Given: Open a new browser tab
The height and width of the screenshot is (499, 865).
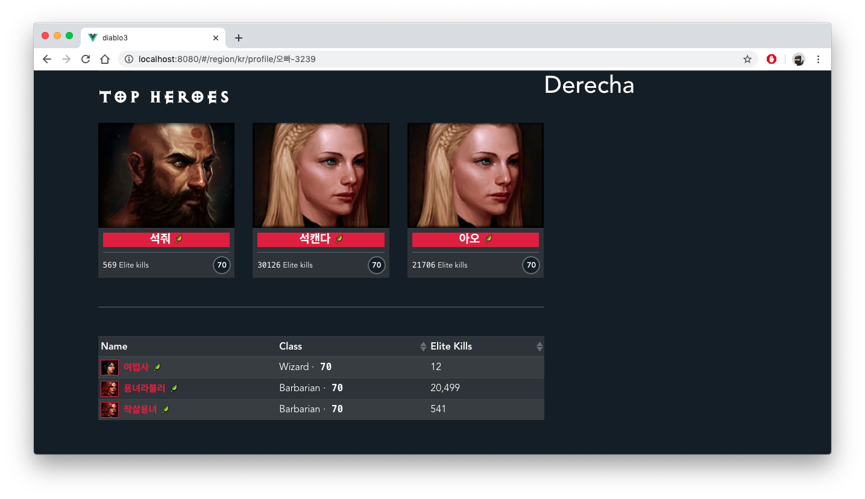Looking at the screenshot, I should click(x=239, y=37).
